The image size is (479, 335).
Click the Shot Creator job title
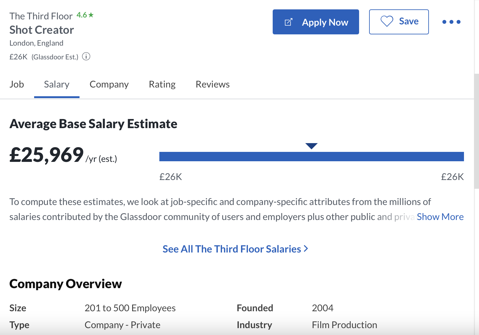coord(42,30)
